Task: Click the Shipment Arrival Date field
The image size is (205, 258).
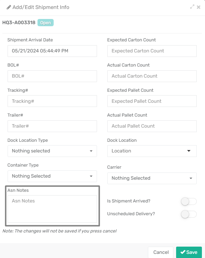Action: click(52, 51)
